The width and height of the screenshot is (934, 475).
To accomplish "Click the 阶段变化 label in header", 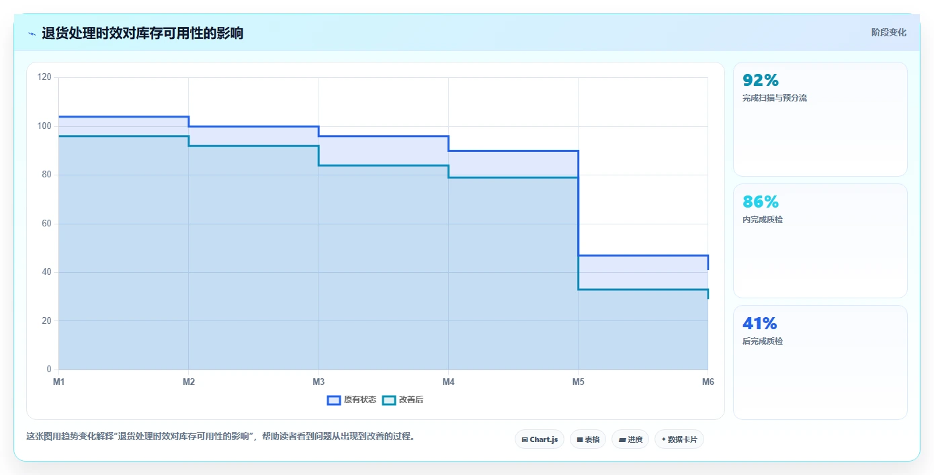I will click(x=889, y=32).
